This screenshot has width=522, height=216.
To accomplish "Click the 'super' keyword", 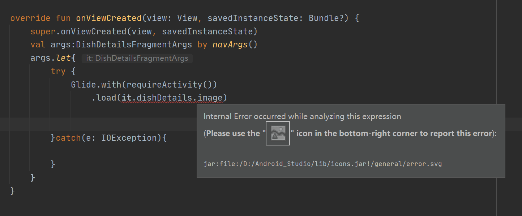I will [43, 31].
